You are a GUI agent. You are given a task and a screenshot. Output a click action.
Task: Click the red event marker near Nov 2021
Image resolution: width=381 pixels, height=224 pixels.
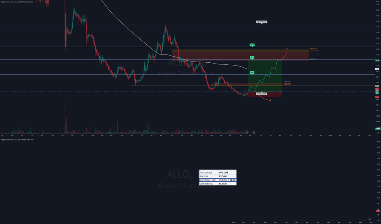pos(74,132)
